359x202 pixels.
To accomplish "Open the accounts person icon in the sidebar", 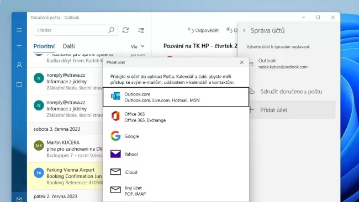I will pyautogui.click(x=19, y=65).
